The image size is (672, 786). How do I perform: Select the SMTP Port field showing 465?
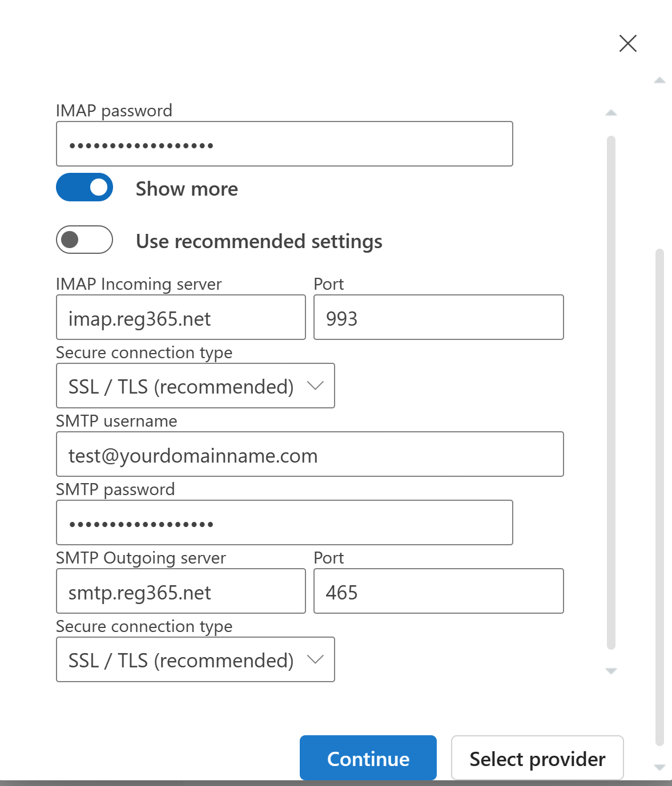[x=438, y=591]
